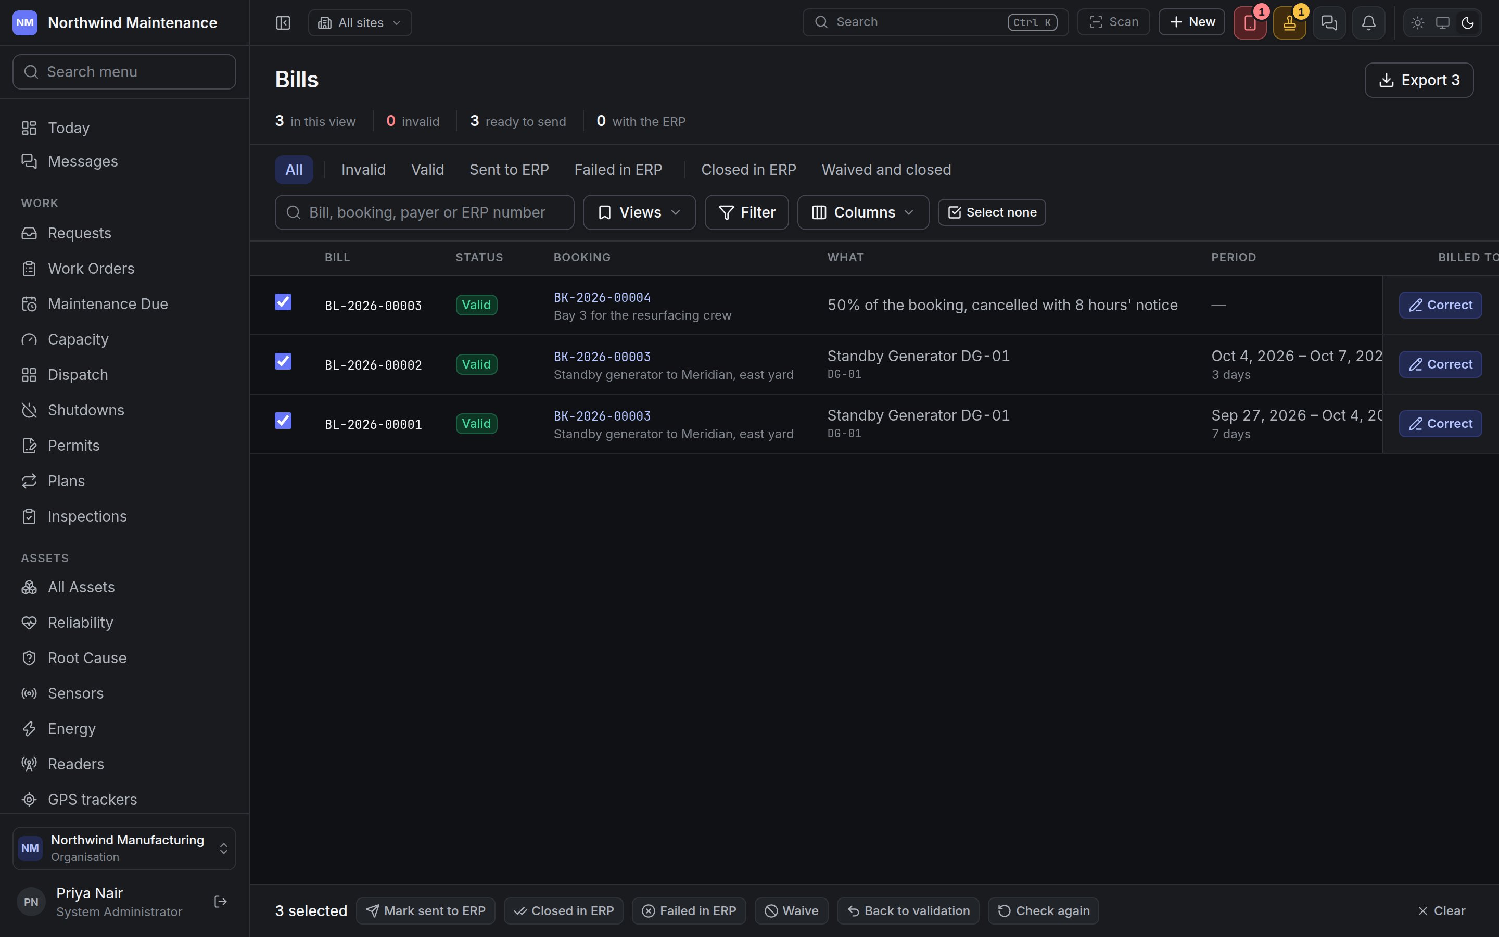Image resolution: width=1499 pixels, height=937 pixels.
Task: Go to Shutdowns page
Action: pyautogui.click(x=124, y=410)
